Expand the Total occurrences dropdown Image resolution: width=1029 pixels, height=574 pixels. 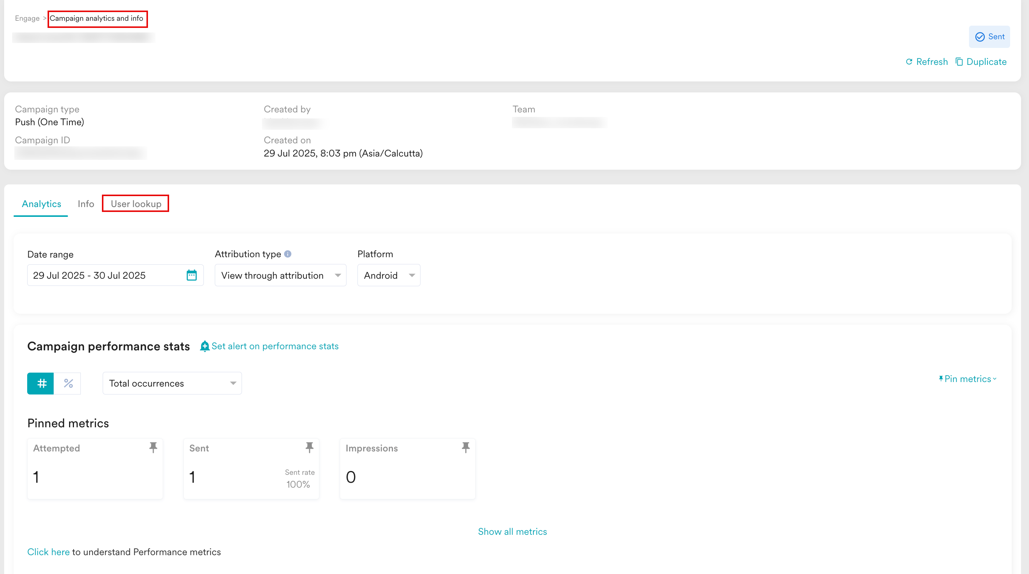(172, 383)
